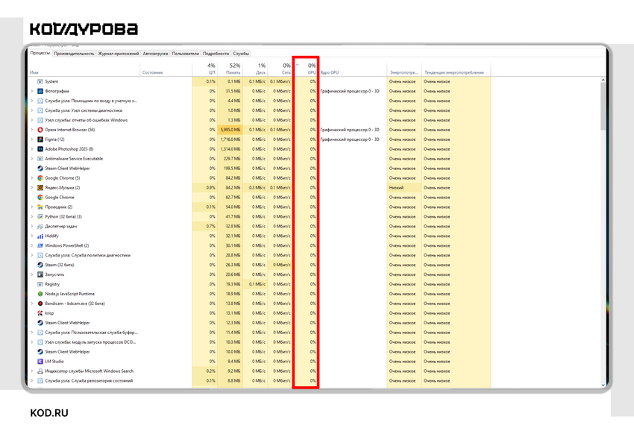Expand the Фотографии process row
The image size is (634, 434).
32,91
